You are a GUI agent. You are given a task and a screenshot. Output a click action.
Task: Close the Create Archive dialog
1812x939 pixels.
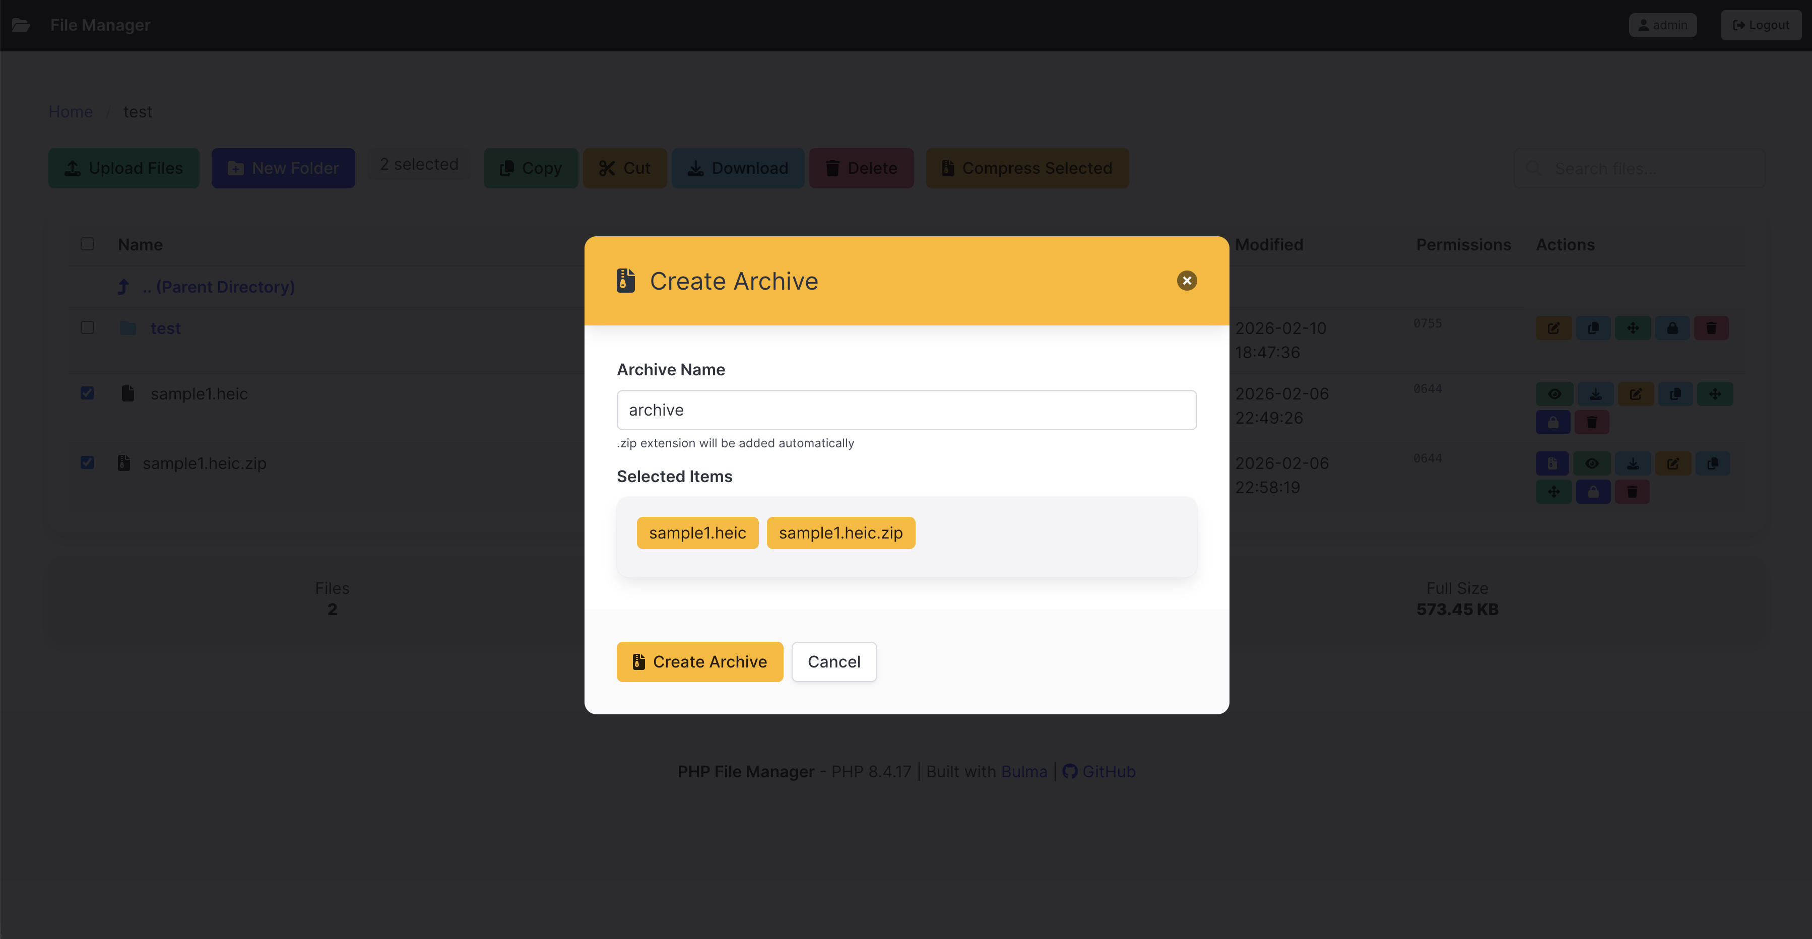pos(1187,281)
